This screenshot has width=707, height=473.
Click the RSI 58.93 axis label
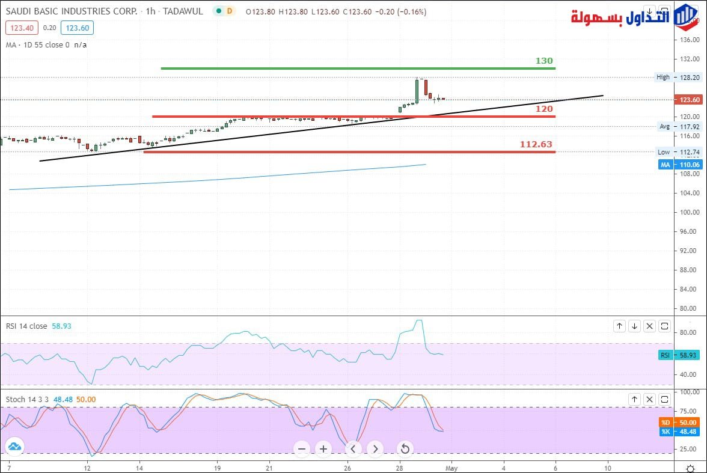click(679, 355)
